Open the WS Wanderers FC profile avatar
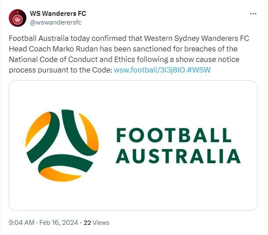Screen dimensions: 268x235 [18, 18]
